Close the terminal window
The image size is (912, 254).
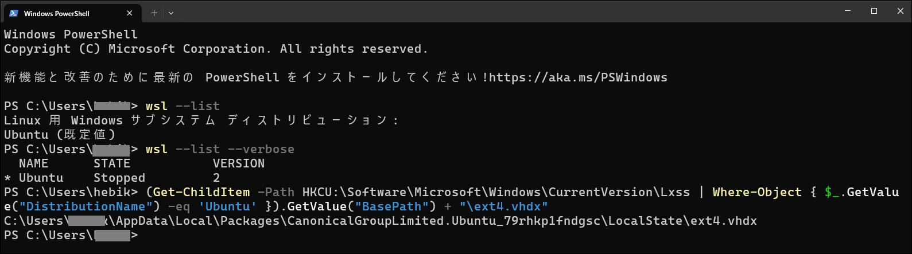click(x=900, y=11)
